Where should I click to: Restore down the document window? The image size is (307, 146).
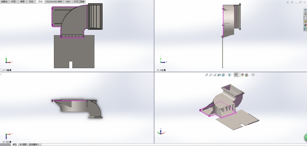pyautogui.click(x=300, y=2)
